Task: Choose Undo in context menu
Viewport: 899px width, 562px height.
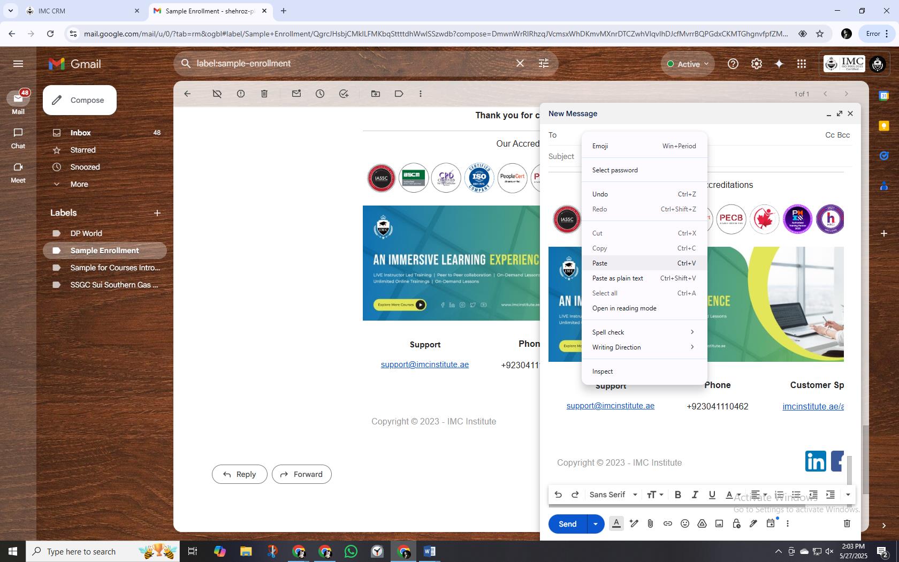Action: 644,194
